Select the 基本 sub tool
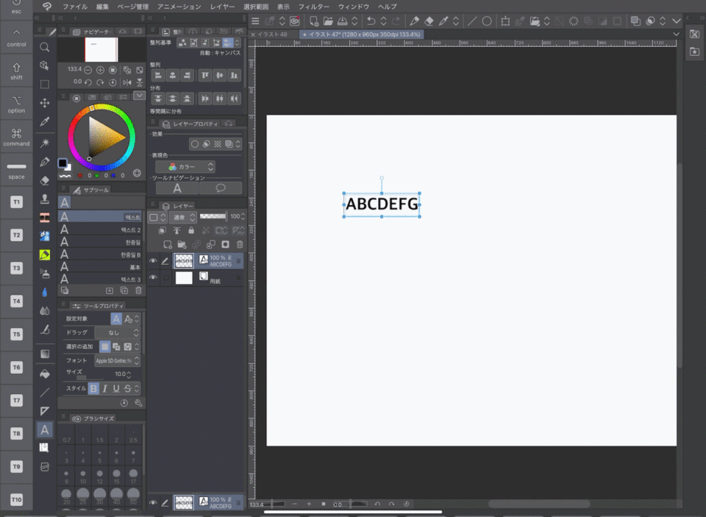Image resolution: width=706 pixels, height=517 pixels. click(x=101, y=267)
